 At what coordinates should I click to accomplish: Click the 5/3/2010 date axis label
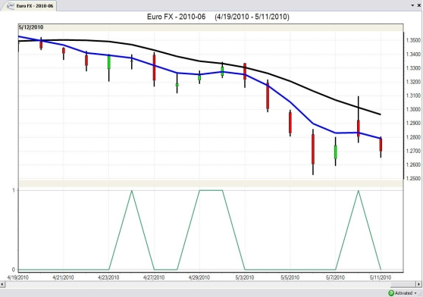click(245, 277)
